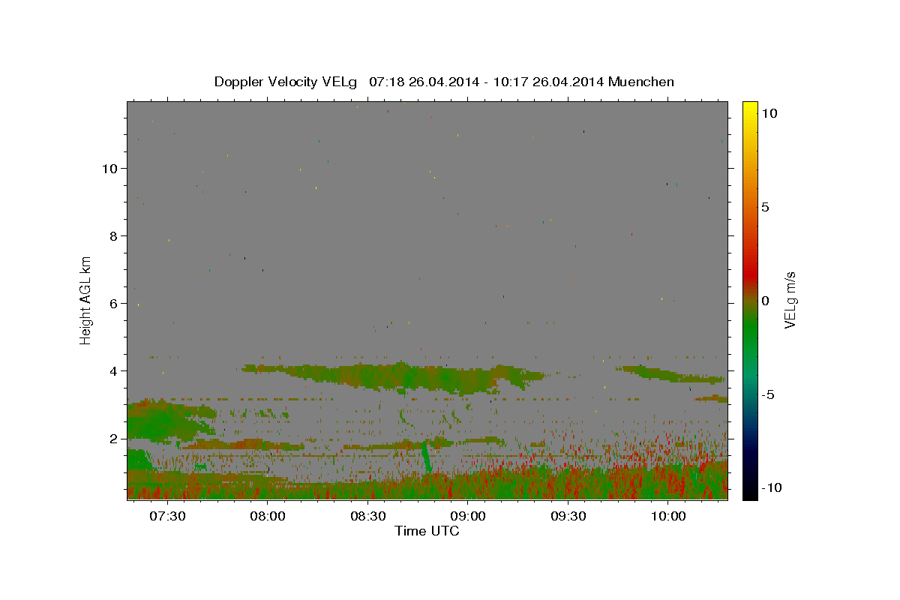This screenshot has width=900, height=600.
Task: Click the 07:30 time tick label
Action: coord(167,516)
